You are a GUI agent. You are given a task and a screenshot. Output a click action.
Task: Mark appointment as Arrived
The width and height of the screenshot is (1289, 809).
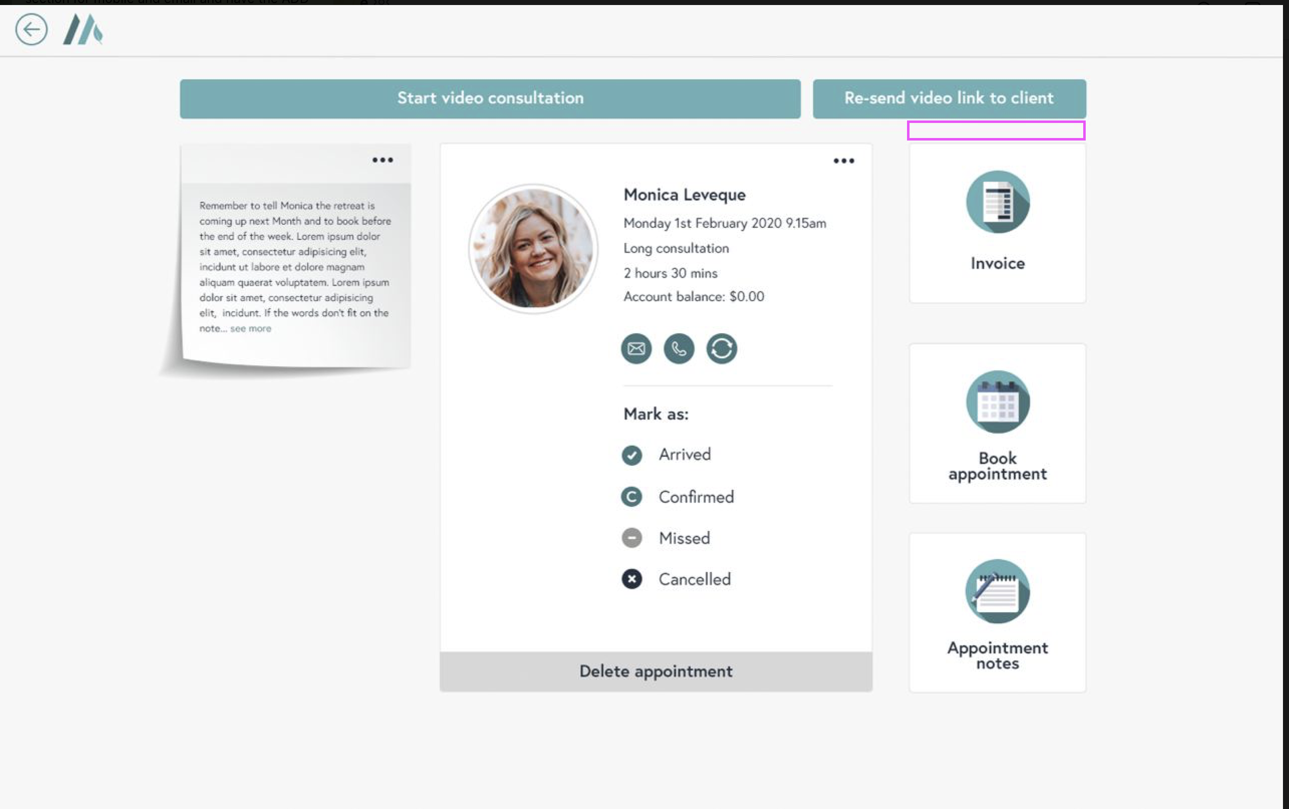632,455
